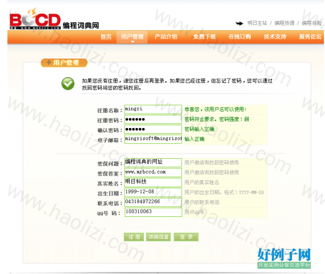Open 产品介绍 in the navigation bar

pos(166,36)
